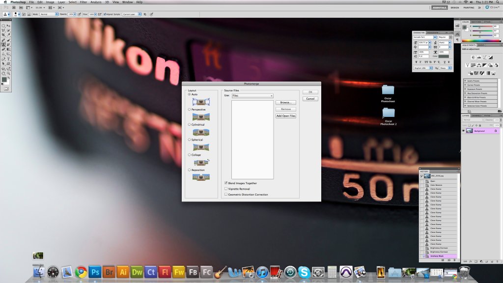503x283 pixels.
Task: Expand Selective Color Presets list
Action: point(465,106)
